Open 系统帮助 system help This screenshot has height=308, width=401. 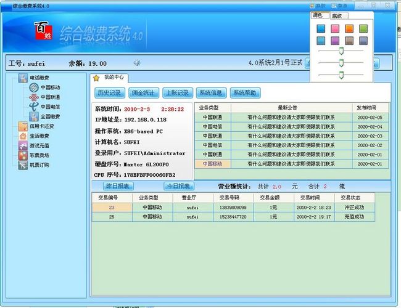245,93
